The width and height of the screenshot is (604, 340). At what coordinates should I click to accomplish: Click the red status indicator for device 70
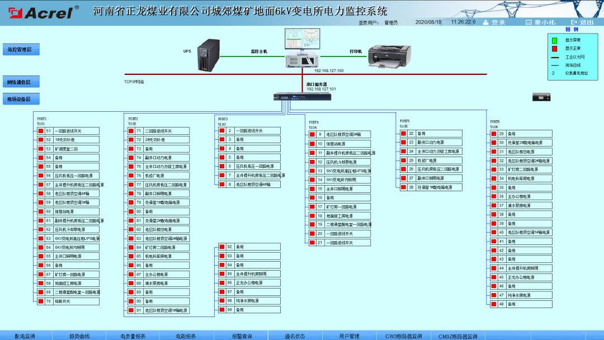[40, 301]
